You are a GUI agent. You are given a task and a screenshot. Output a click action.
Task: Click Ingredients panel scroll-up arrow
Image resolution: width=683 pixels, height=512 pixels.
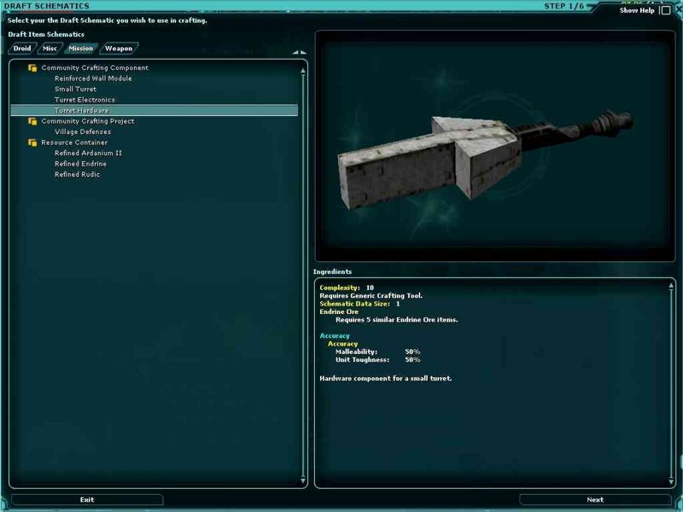pos(668,286)
